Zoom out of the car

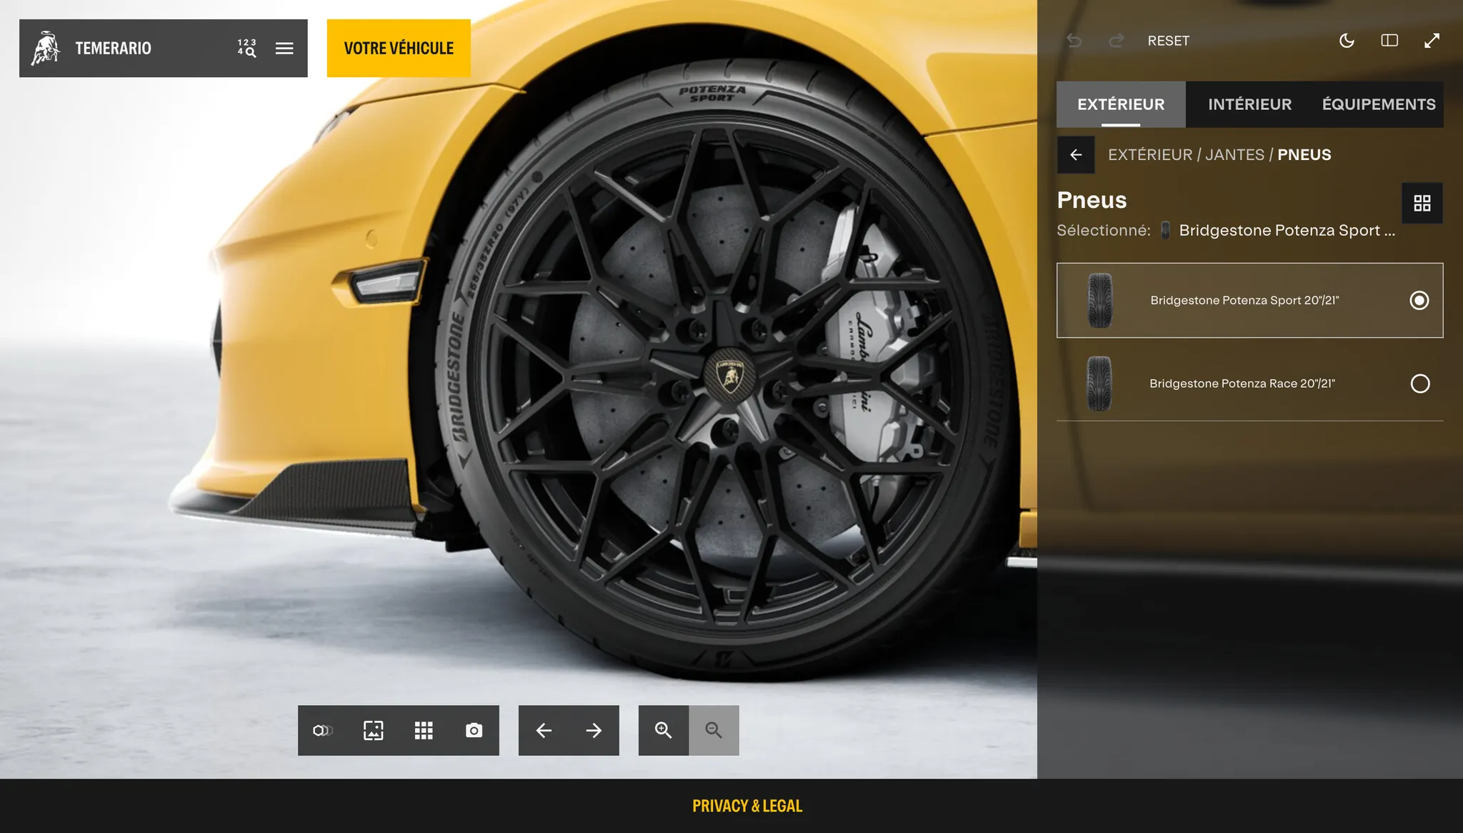[x=714, y=731]
